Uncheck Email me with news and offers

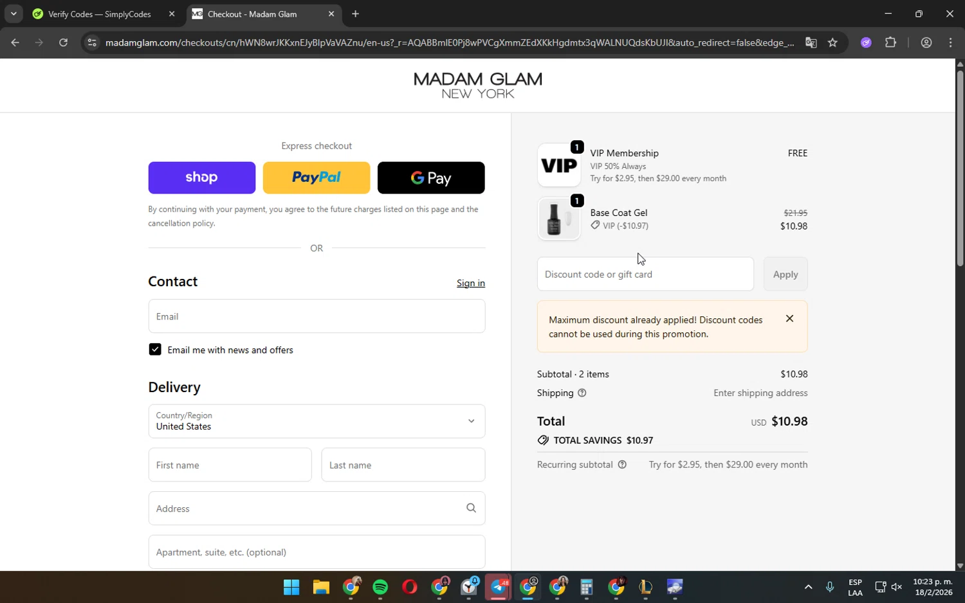[x=155, y=349]
